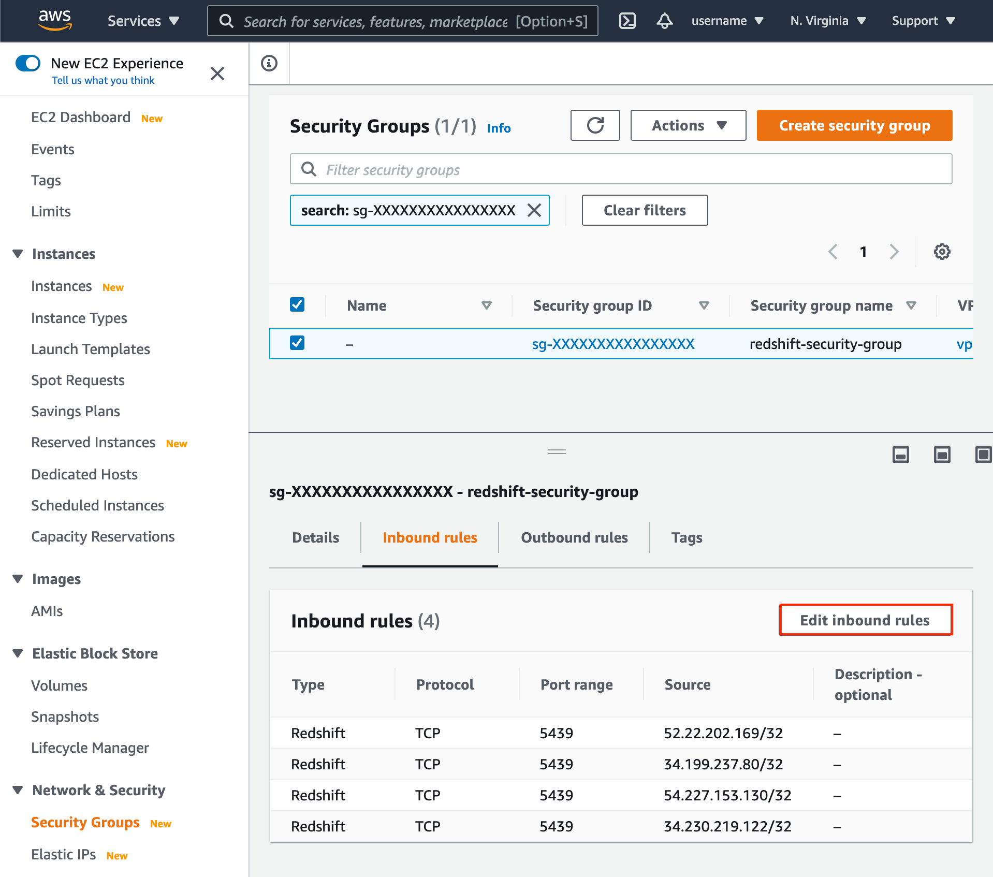Screen dimensions: 993x877
Task: Open the Details tab
Action: click(315, 537)
